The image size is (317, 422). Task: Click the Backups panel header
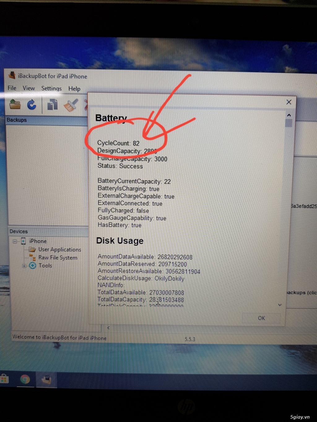(x=47, y=120)
